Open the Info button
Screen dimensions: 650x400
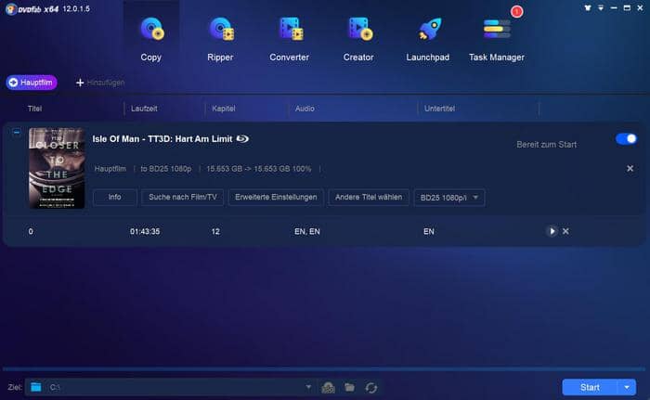pyautogui.click(x=115, y=198)
